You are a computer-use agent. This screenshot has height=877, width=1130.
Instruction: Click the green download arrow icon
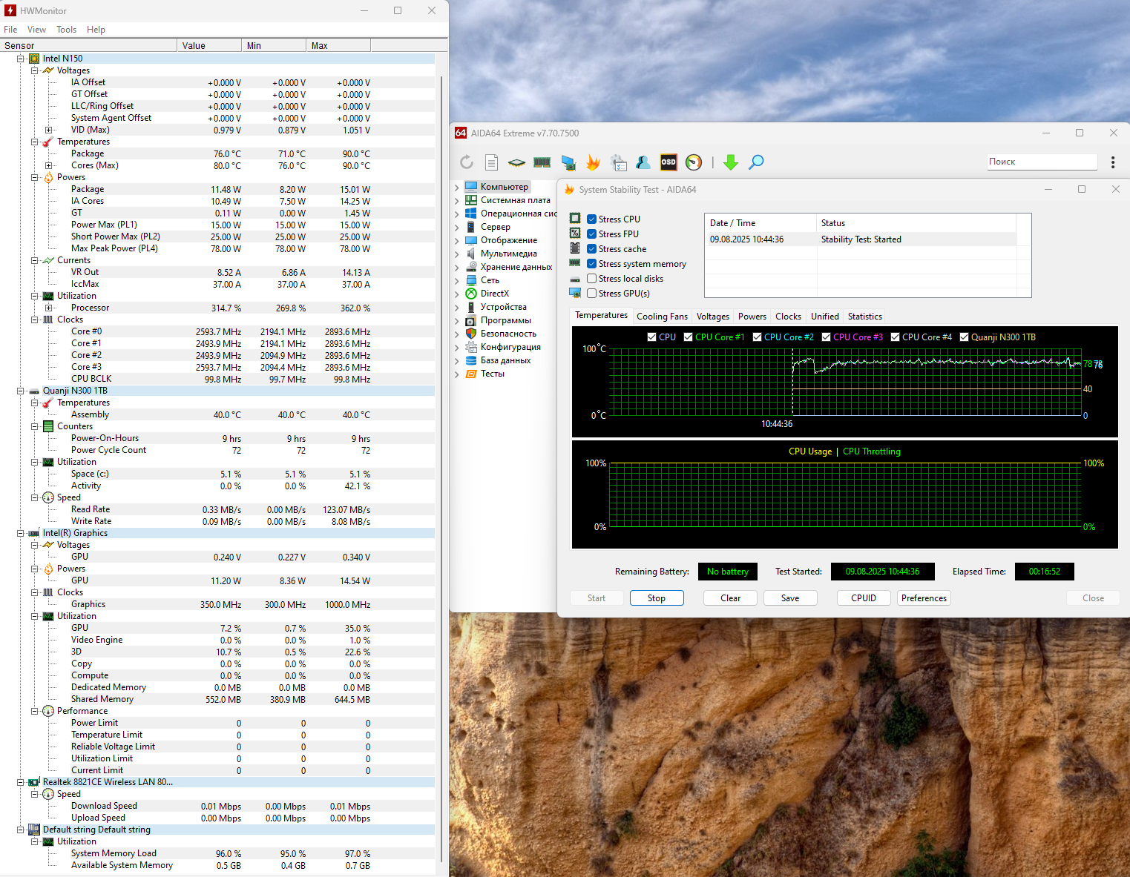[x=731, y=162]
